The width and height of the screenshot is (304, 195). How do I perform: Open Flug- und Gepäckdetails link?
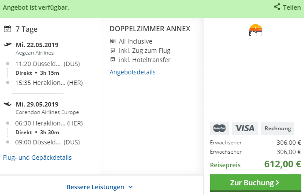click(x=37, y=157)
